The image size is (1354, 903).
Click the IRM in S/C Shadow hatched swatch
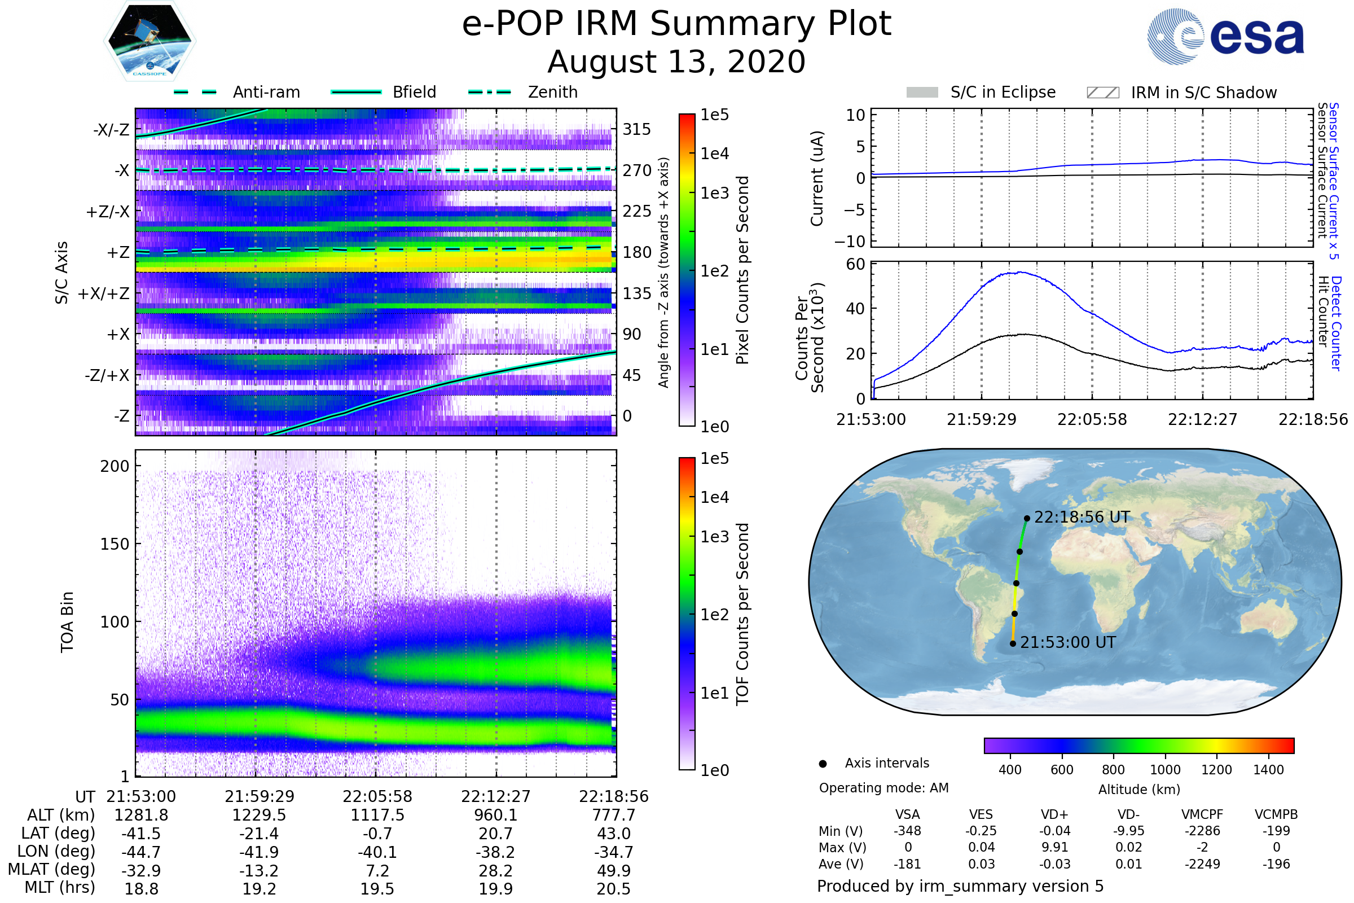coord(1102,93)
